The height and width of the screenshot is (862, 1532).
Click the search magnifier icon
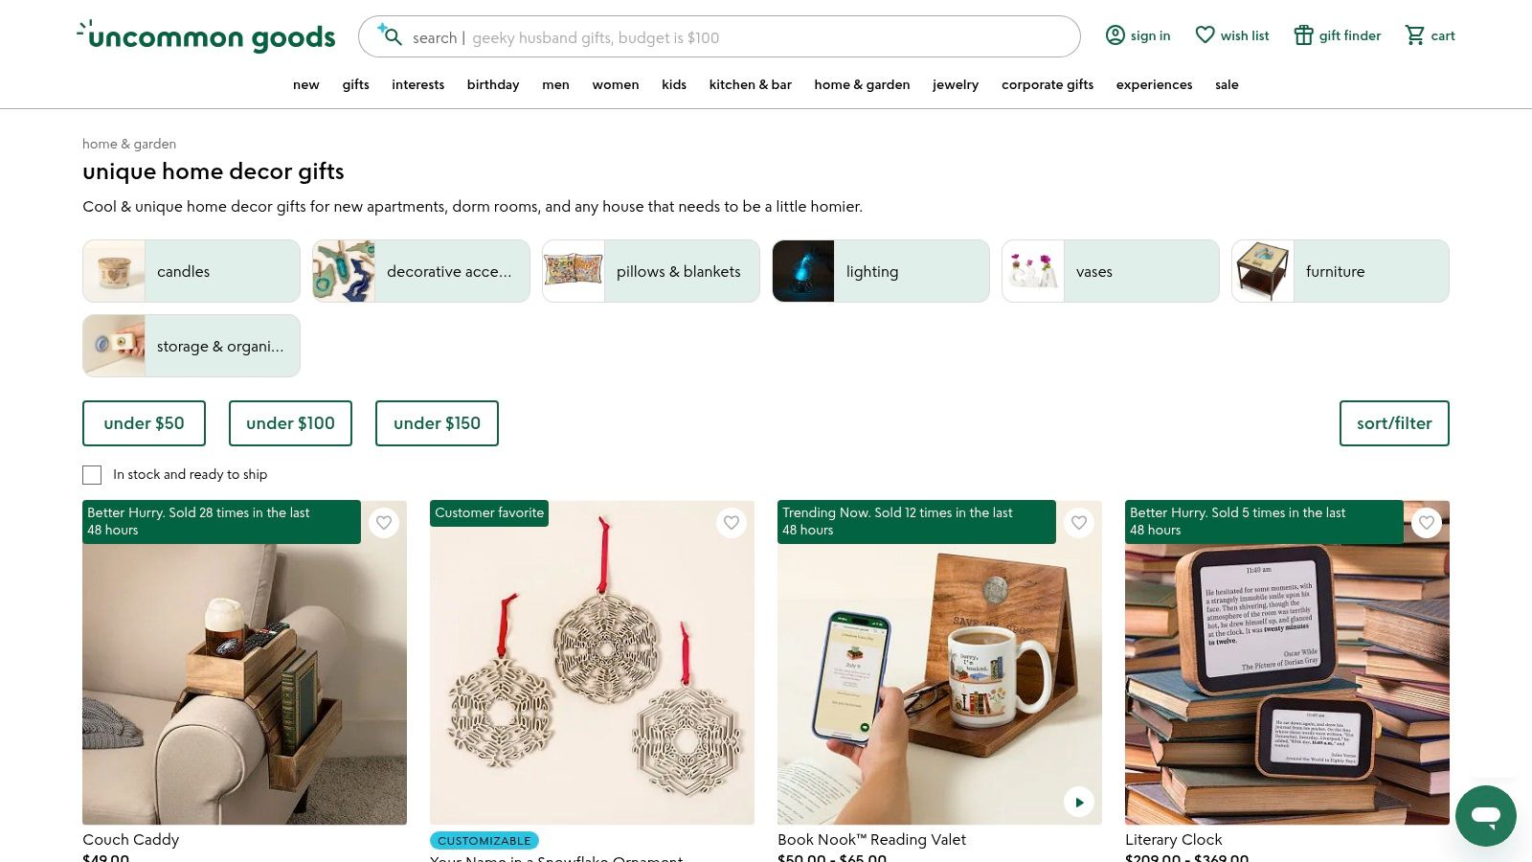(392, 36)
